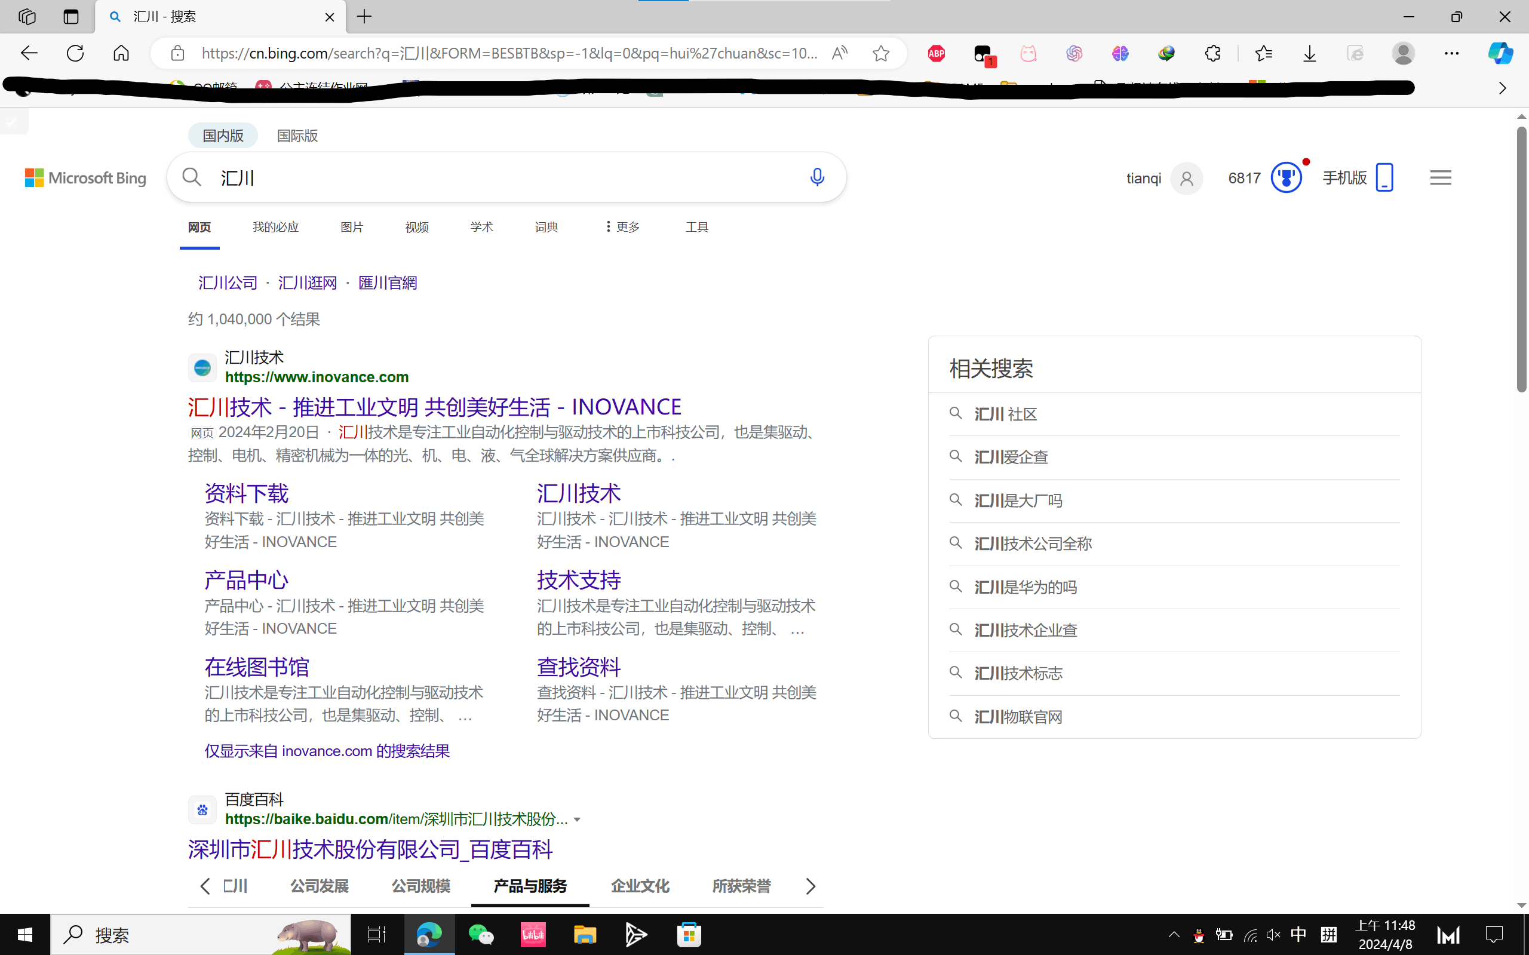Add page to favorites with the star icon
1529x955 pixels.
[880, 54]
